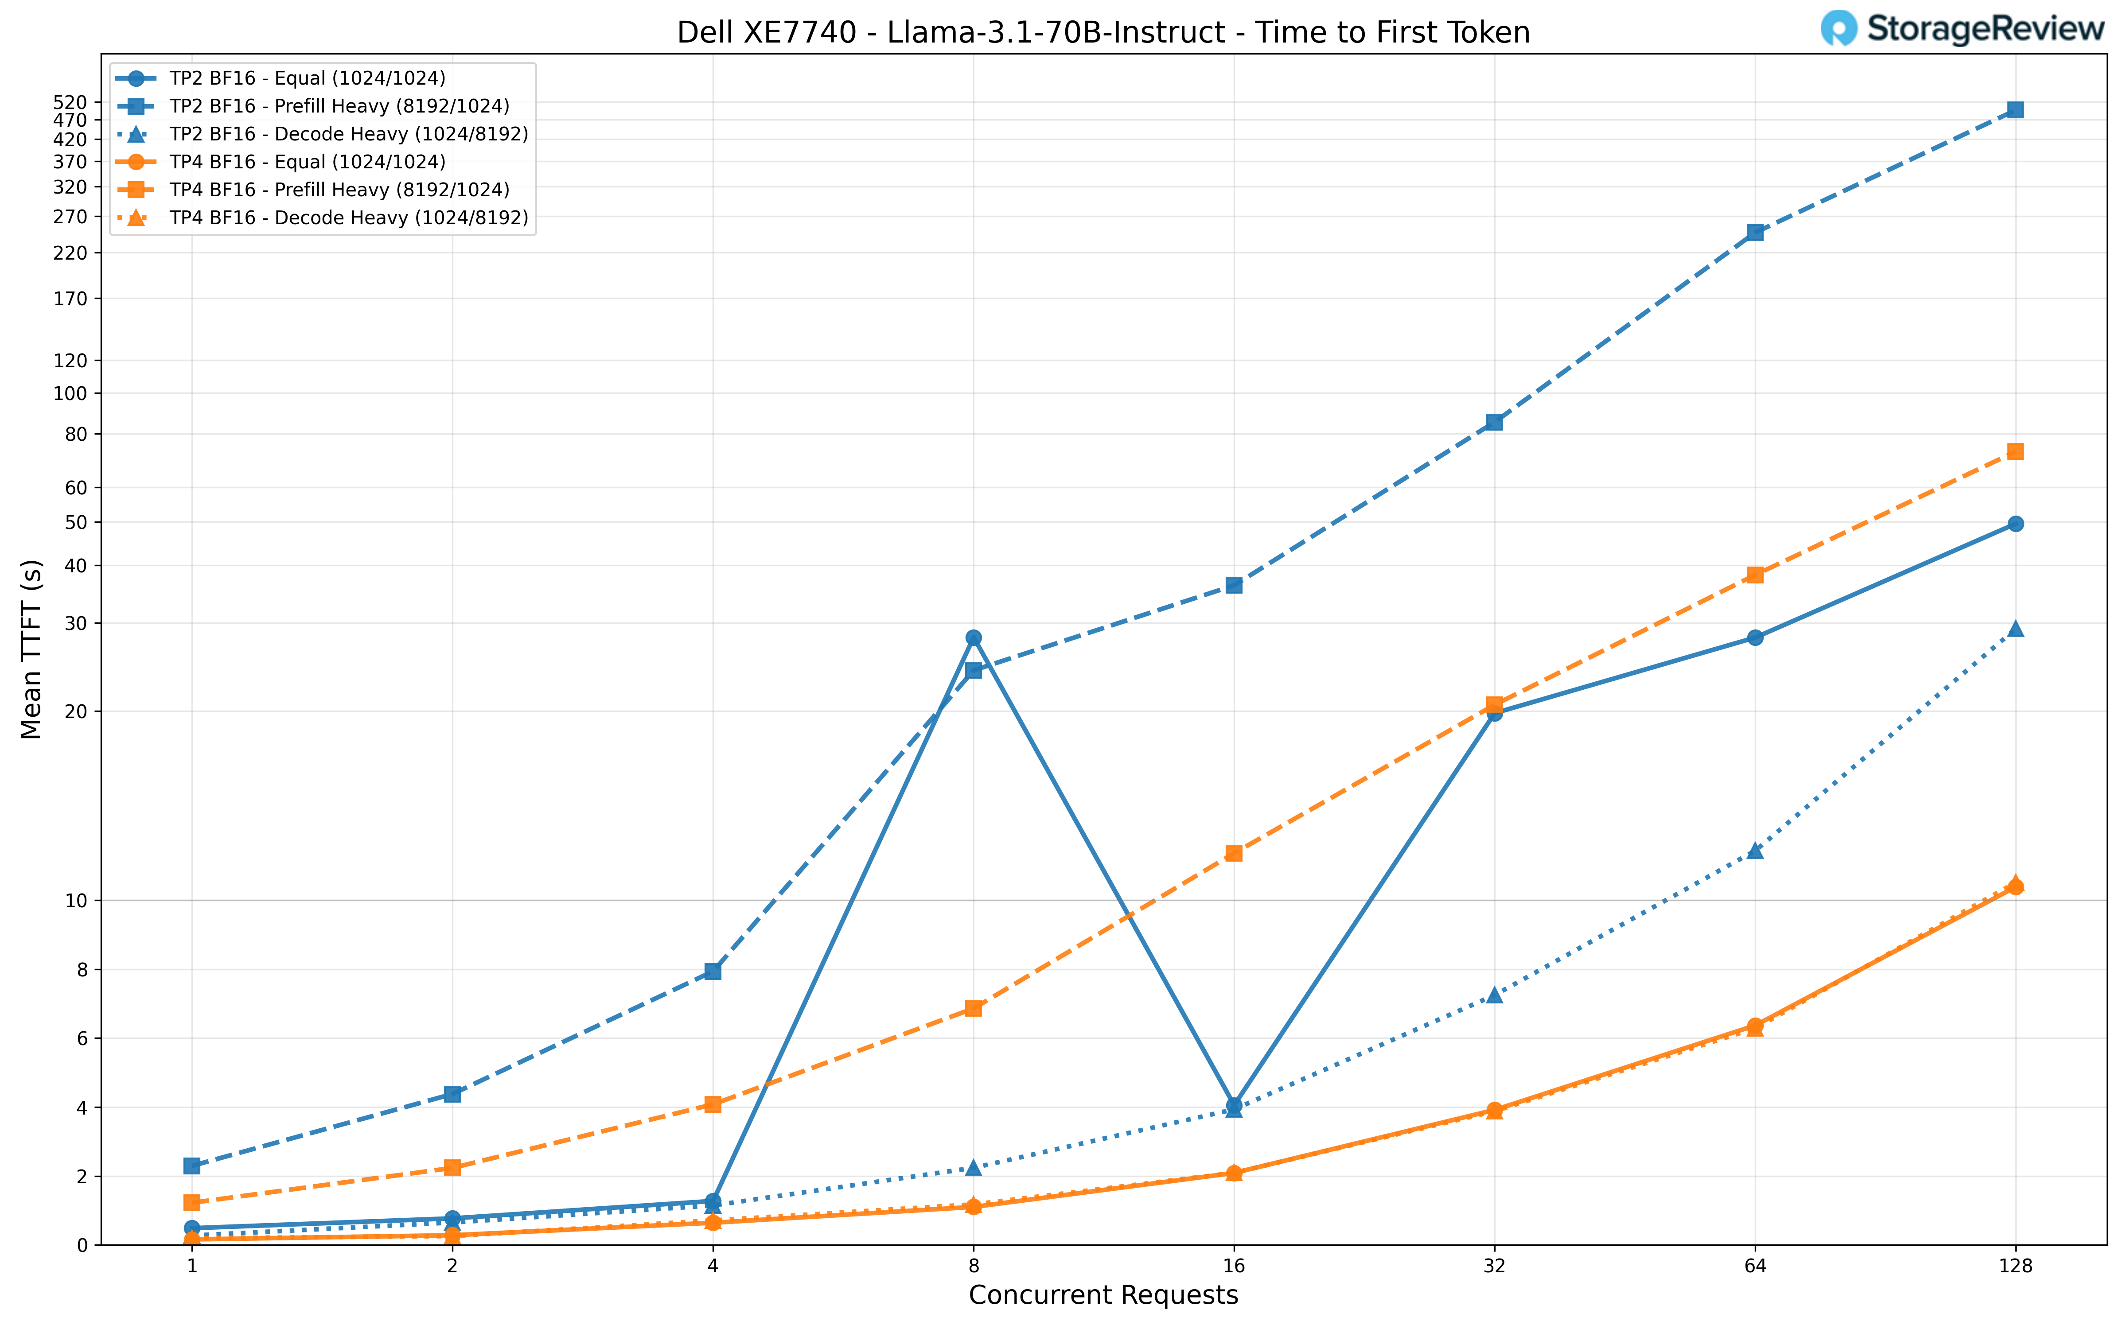Click TP4 Prefill Heavy legend label text
Viewport: 2127px width, 1329px height.
coord(339,190)
